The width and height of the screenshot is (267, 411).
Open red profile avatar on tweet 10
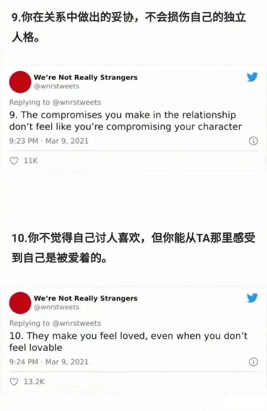point(20,303)
